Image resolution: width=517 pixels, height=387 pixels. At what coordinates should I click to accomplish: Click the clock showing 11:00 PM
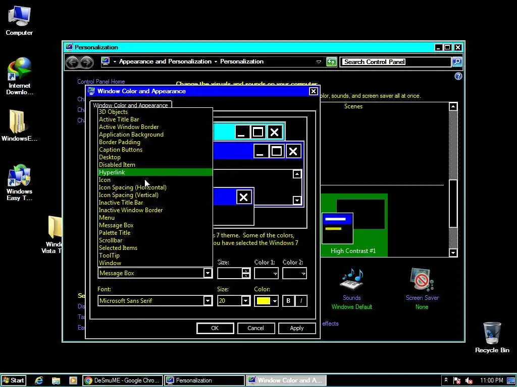point(491,380)
